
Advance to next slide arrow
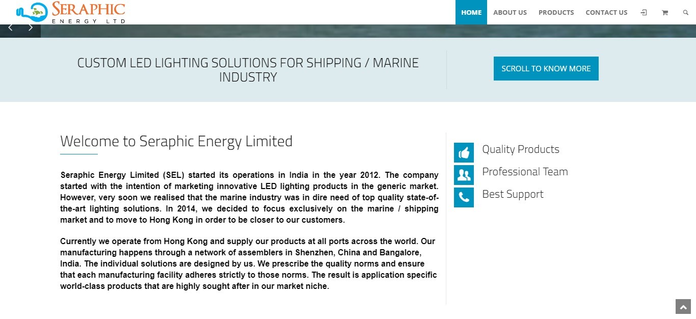(31, 28)
